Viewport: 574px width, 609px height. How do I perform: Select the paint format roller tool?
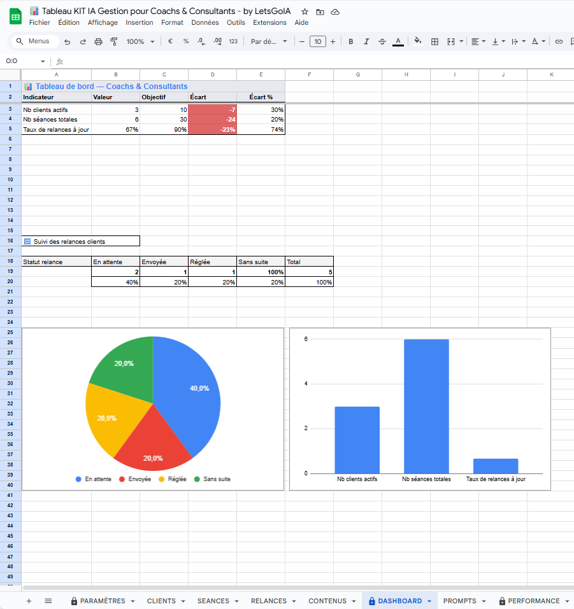coord(114,41)
